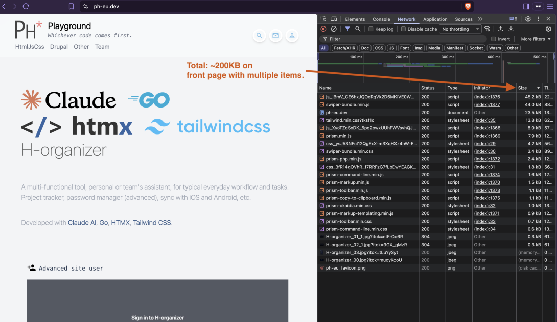This screenshot has width=557, height=322.
Task: Clear the network log
Action: click(334, 29)
